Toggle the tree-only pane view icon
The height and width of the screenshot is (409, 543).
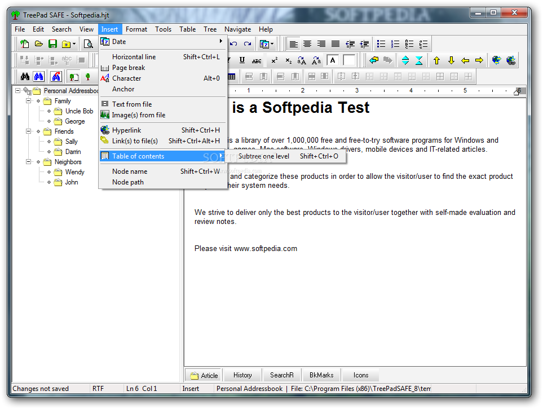coord(88,77)
